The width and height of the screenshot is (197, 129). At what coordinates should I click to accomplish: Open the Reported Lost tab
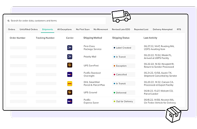[x=141, y=29]
